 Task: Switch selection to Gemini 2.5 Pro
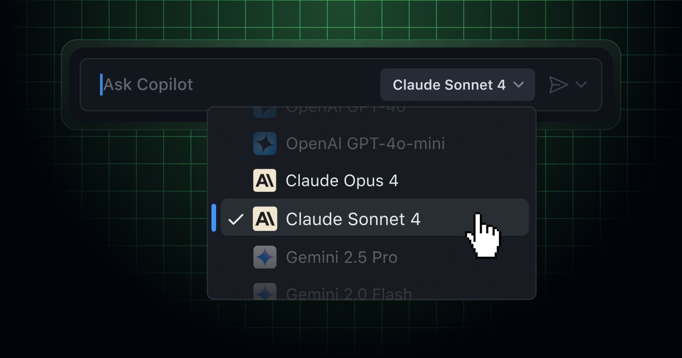(342, 257)
